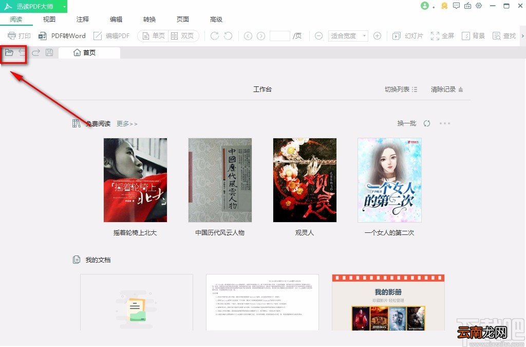The image size is (526, 347).
Task: Open the 页面 menu tab
Action: click(183, 20)
